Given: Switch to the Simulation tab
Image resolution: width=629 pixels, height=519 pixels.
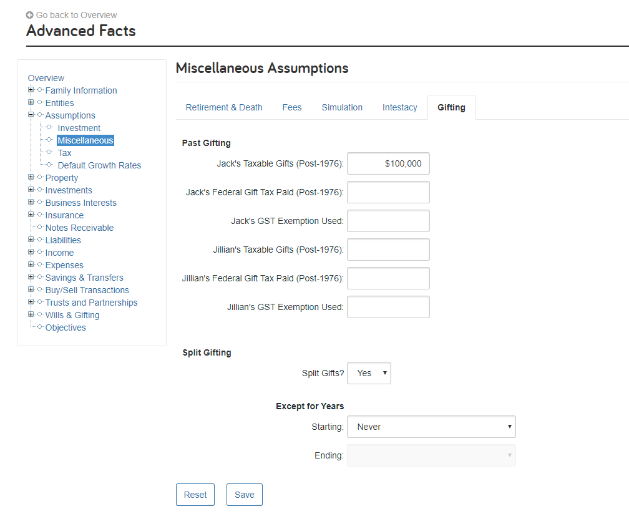Looking at the screenshot, I should tap(342, 107).
